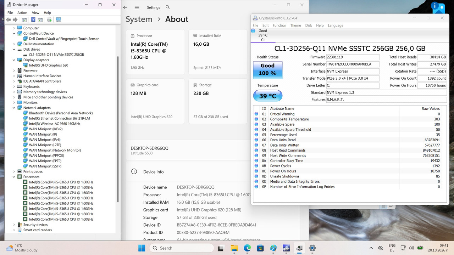Open Settings search magnifier icon
Viewport: 454px width, 255px height.
(x=168, y=7)
